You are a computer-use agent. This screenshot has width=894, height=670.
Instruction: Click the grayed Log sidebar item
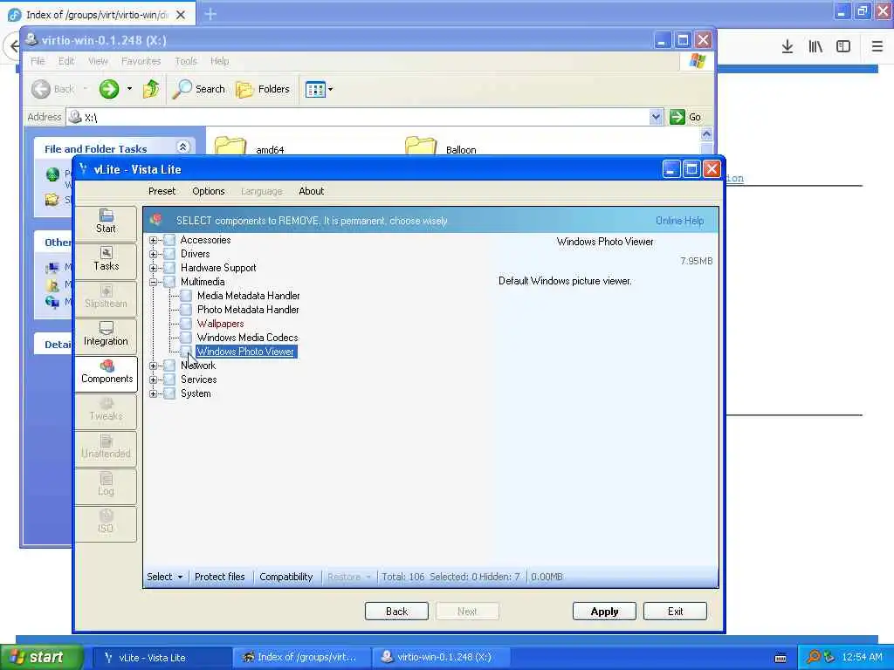coord(106,485)
